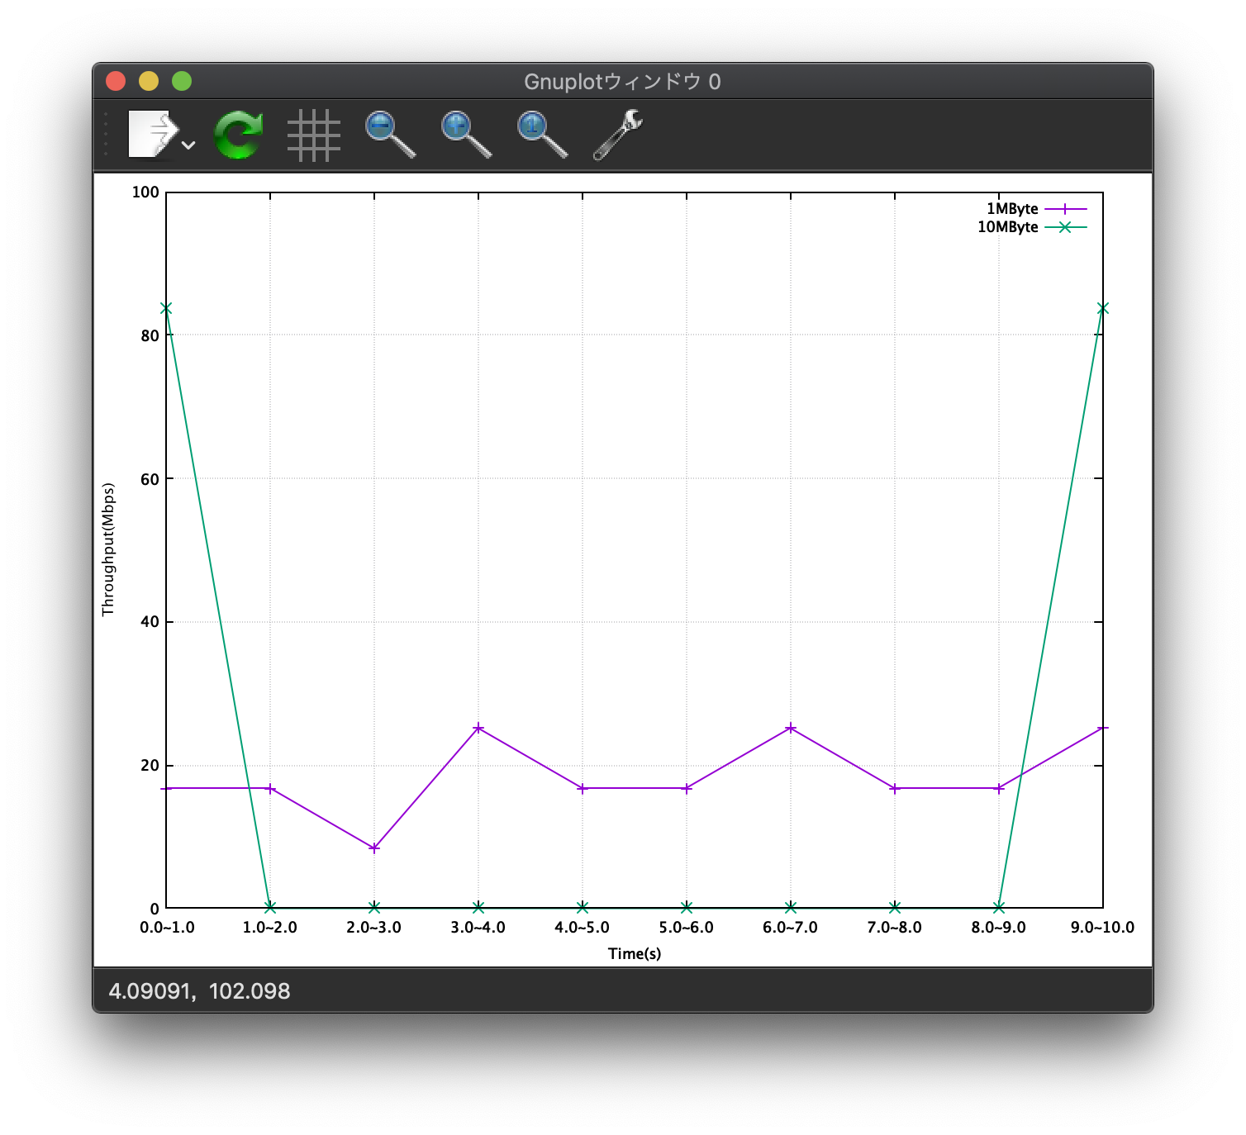Click the purple plus marker beside 1MByte legend
The width and height of the screenshot is (1246, 1135).
pyautogui.click(x=1066, y=208)
